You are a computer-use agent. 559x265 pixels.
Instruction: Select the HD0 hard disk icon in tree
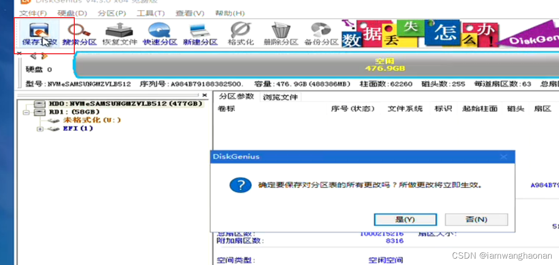(40, 104)
